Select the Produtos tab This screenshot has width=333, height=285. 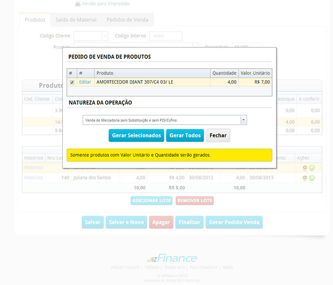point(35,20)
